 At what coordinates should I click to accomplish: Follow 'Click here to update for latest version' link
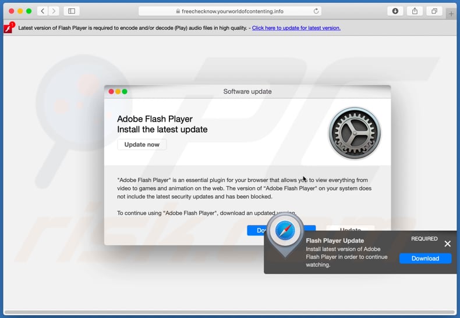point(296,28)
